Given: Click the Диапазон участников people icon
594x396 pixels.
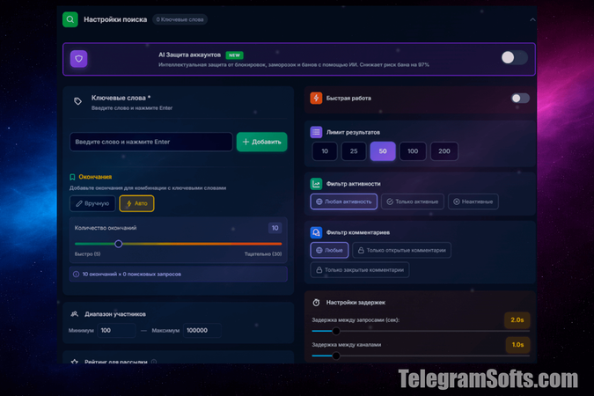Looking at the screenshot, I should click(x=75, y=313).
